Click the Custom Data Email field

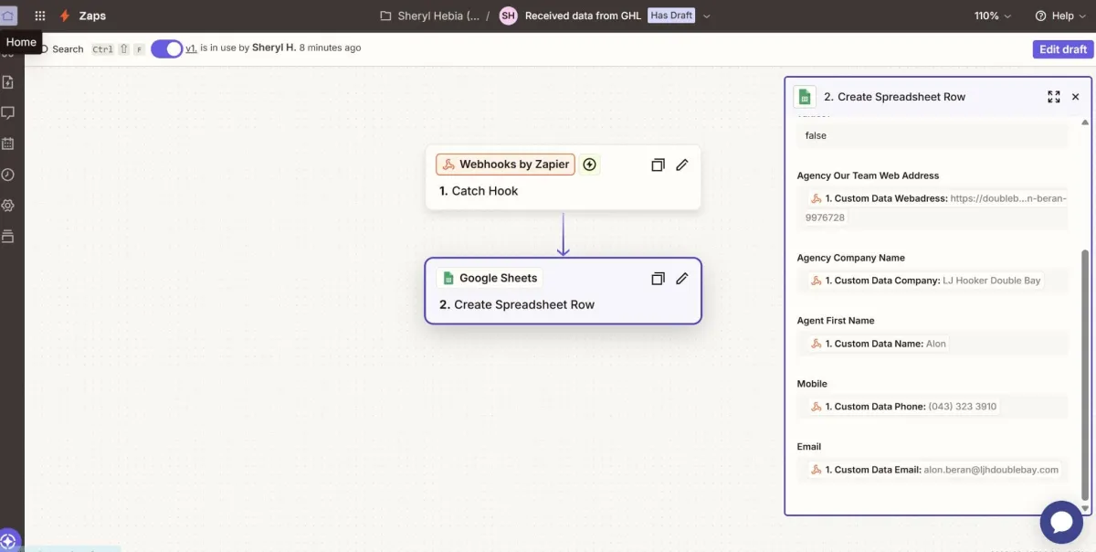click(x=932, y=470)
